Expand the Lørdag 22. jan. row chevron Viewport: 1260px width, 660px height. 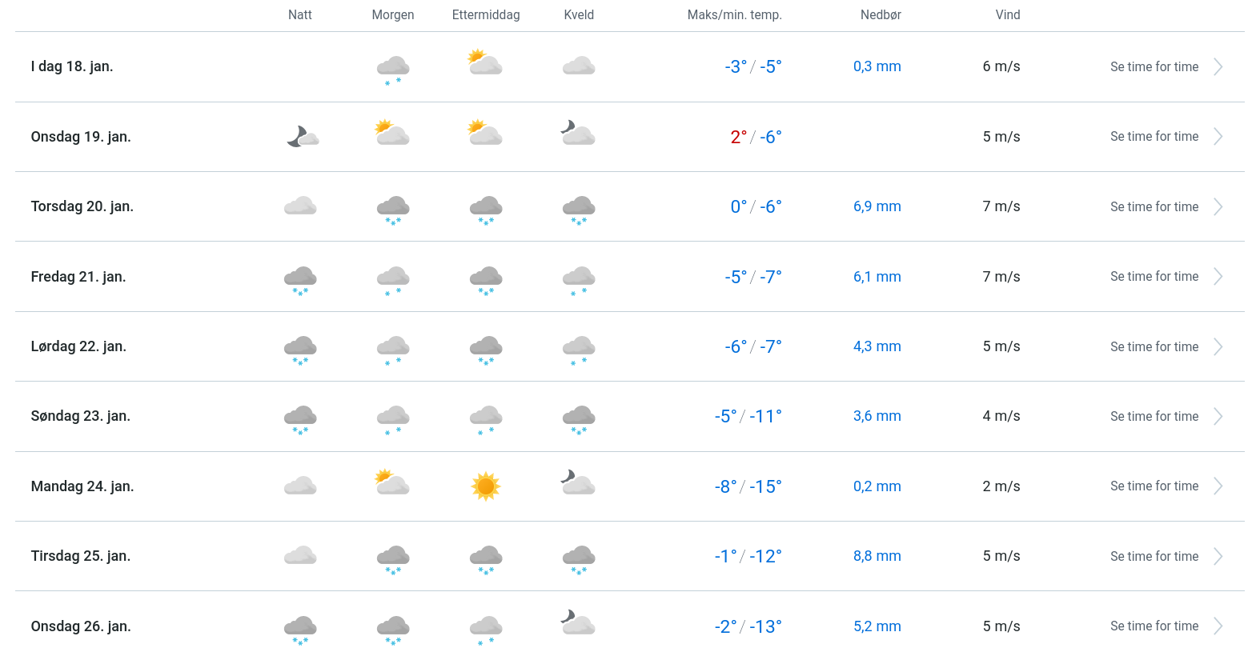[x=1218, y=347]
